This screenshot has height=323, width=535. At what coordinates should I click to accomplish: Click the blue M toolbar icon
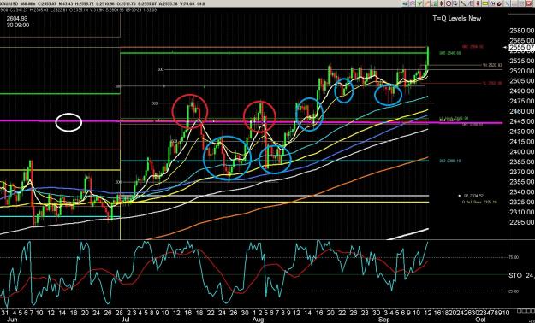tap(492, 3)
